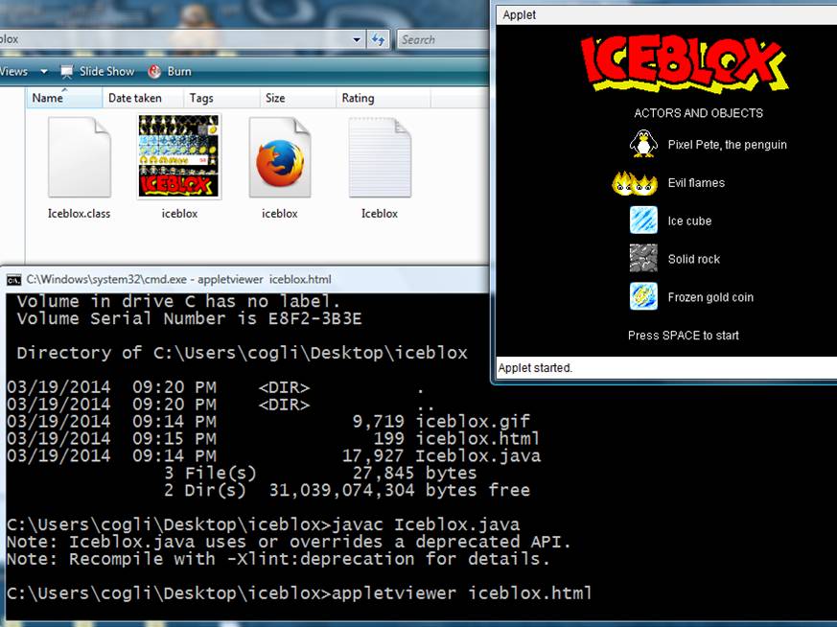Click the 'Iceblox.class' file name label
The width and height of the screenshot is (837, 627).
click(x=79, y=214)
